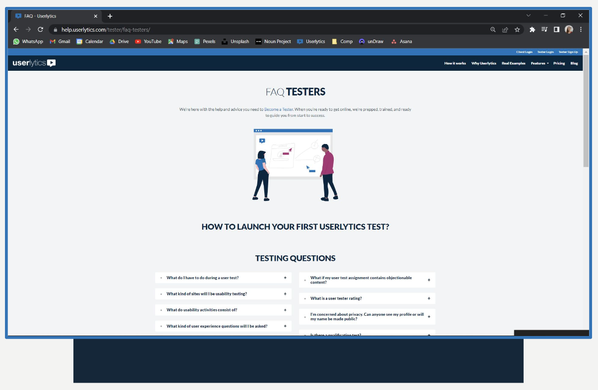Open the YouTube bookmark
Screen dimensions: 598x390
[x=148, y=42]
